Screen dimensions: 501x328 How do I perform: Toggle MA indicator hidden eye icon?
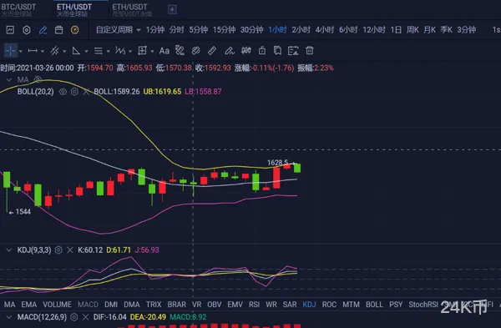tap(38, 79)
